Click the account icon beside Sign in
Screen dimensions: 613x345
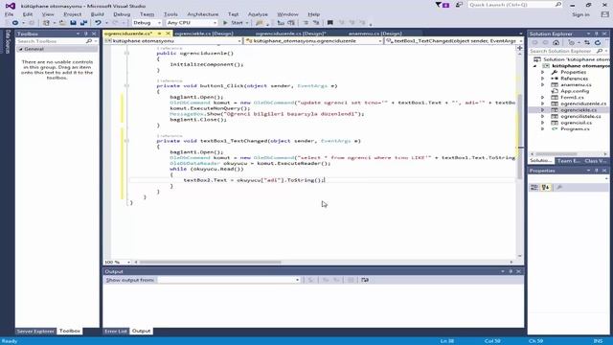click(604, 14)
